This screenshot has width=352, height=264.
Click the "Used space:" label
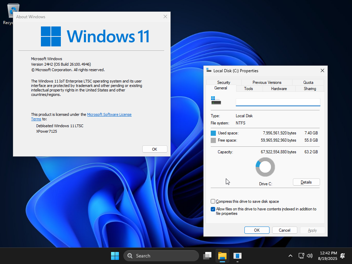pyautogui.click(x=228, y=133)
